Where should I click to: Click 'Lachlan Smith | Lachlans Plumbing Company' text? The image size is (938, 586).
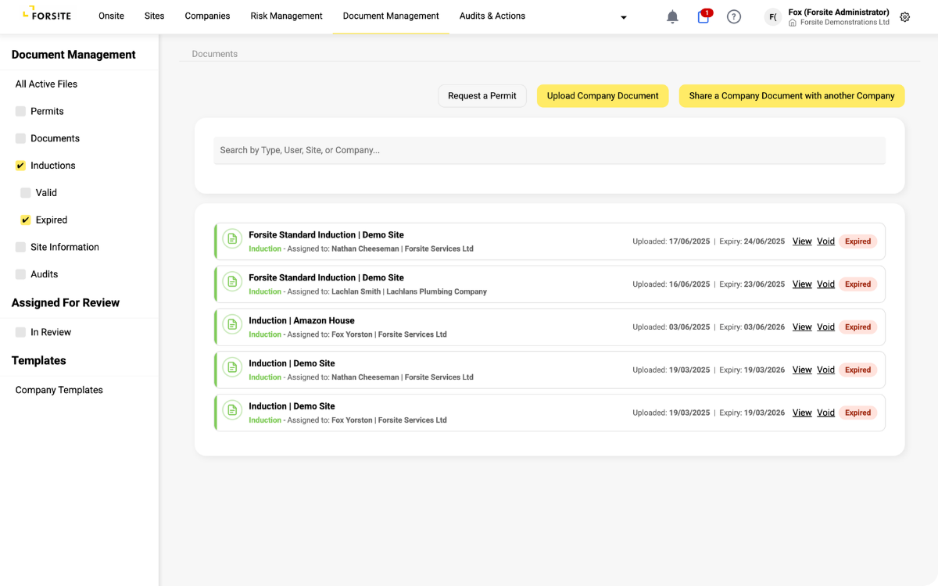[x=409, y=291]
